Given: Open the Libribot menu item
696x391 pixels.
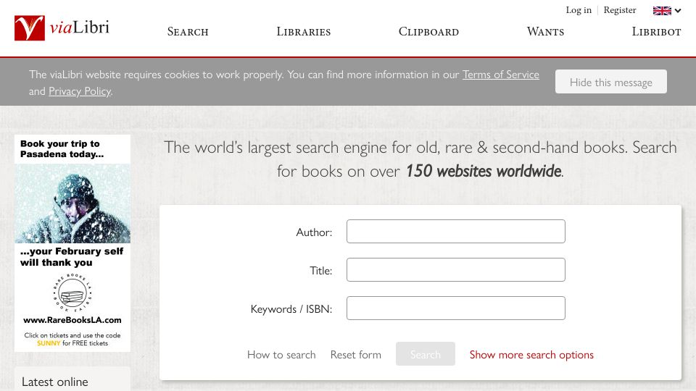Looking at the screenshot, I should click(657, 32).
